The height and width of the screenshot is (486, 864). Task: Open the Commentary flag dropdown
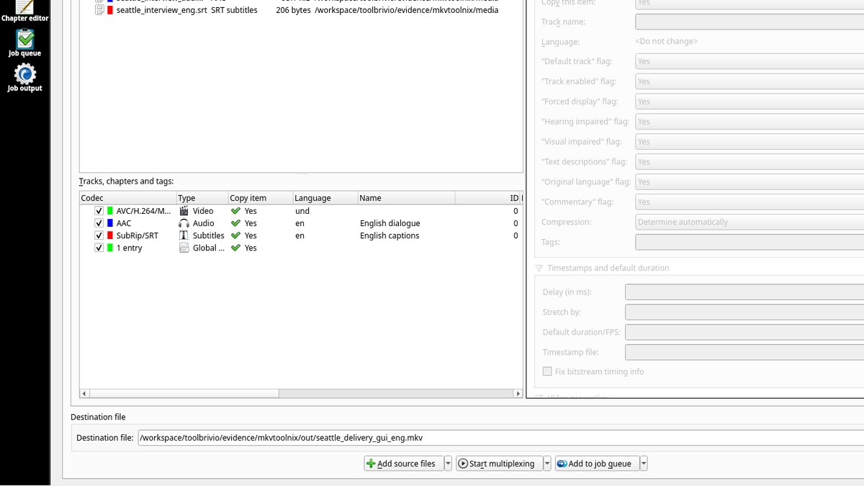point(750,202)
